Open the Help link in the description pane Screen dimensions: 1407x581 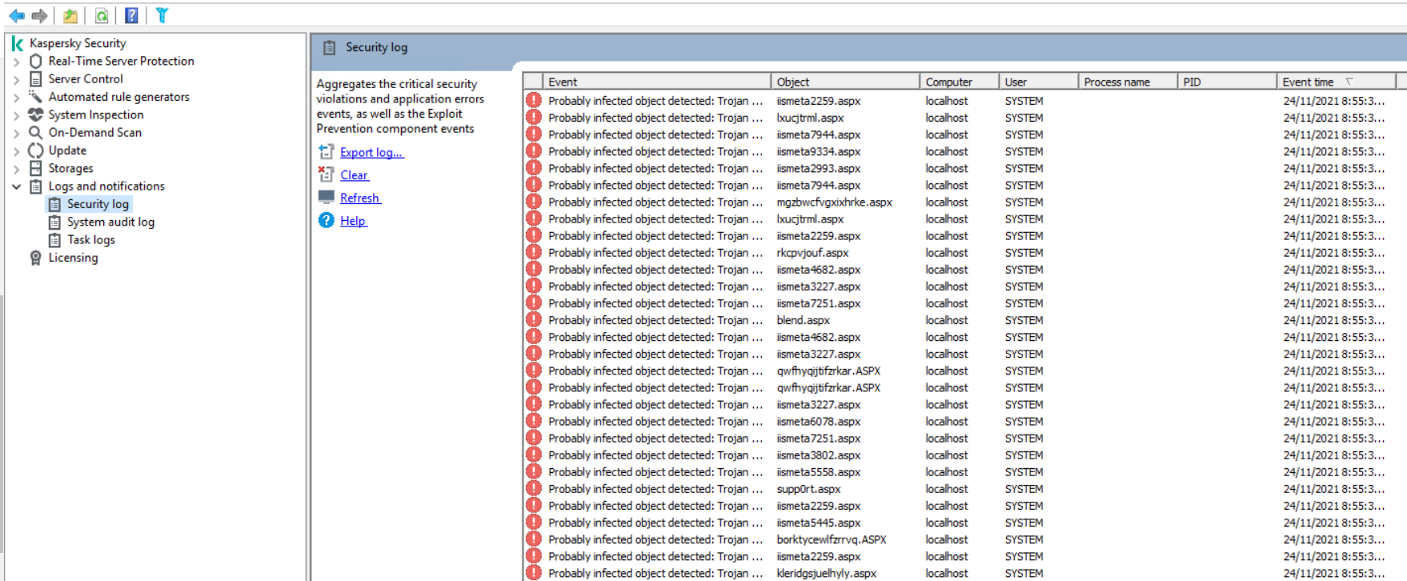353,221
